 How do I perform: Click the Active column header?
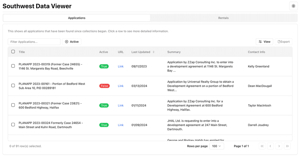pyautogui.click(x=104, y=52)
